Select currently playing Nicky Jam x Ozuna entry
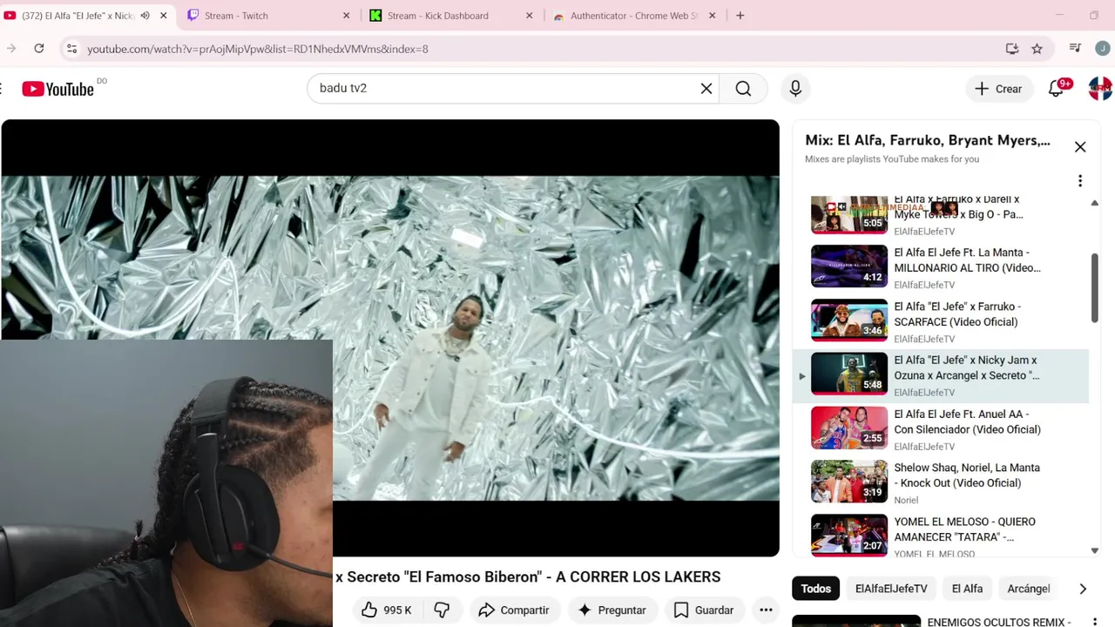The width and height of the screenshot is (1115, 627). [x=941, y=375]
